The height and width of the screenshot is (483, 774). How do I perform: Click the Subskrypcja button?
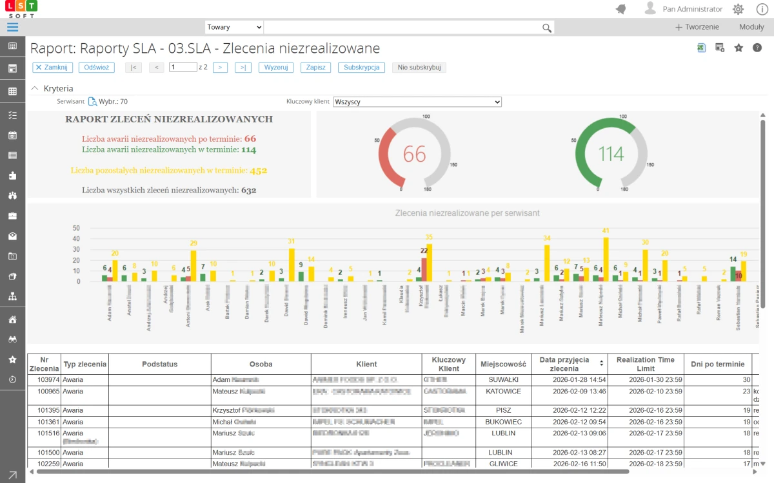[361, 68]
